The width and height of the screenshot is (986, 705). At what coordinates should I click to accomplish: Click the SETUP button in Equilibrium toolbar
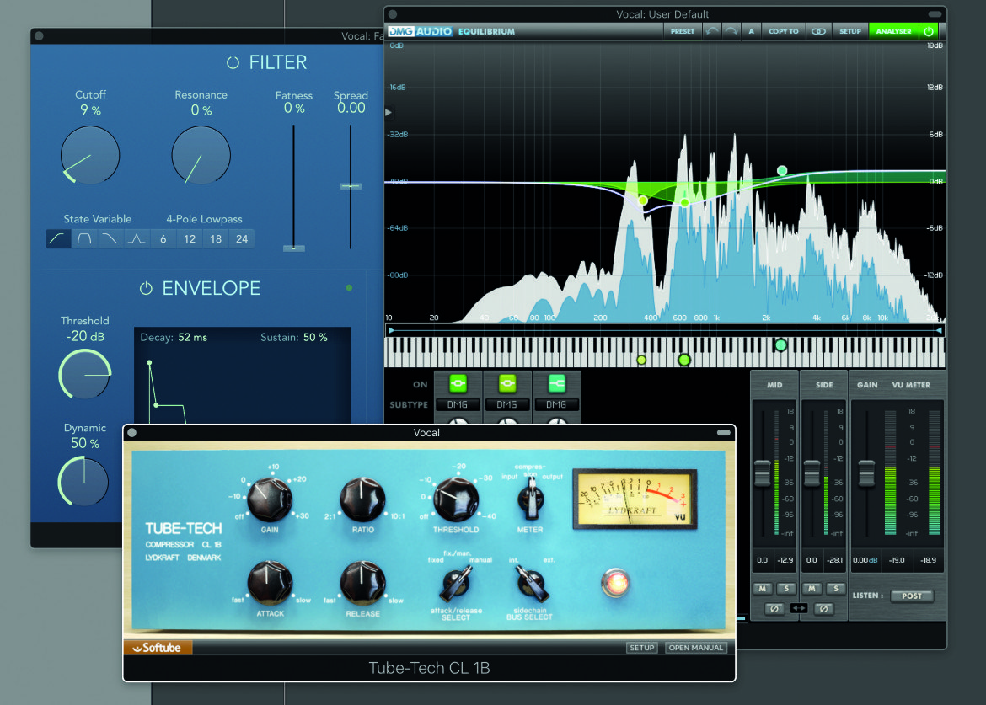coord(850,31)
